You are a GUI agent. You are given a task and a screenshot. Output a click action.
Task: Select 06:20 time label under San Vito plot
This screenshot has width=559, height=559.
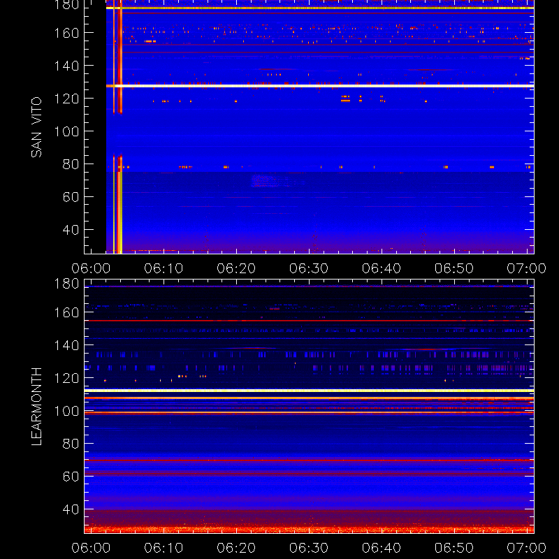tap(236, 268)
